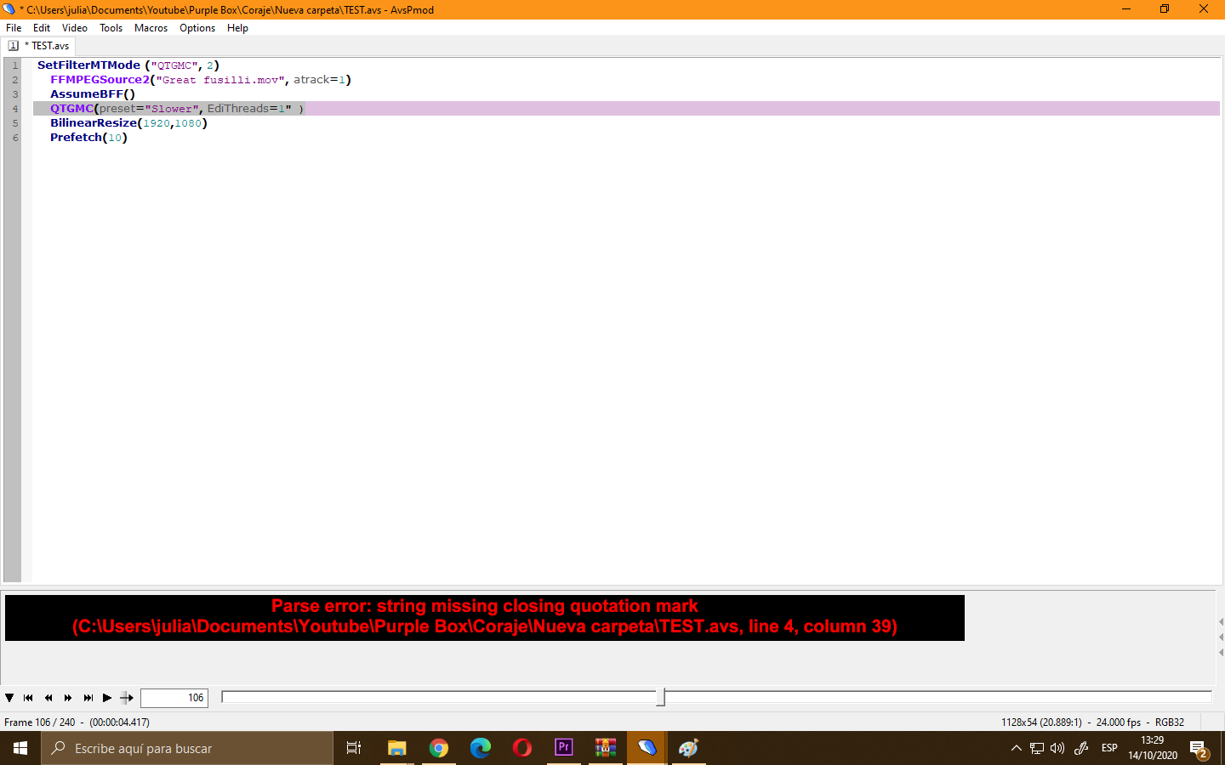Open the Options menu
The width and height of the screenshot is (1225, 765).
click(197, 28)
